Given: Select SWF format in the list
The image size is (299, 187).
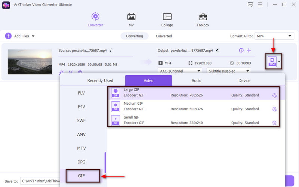Looking at the screenshot, I should pyautogui.click(x=81, y=120).
